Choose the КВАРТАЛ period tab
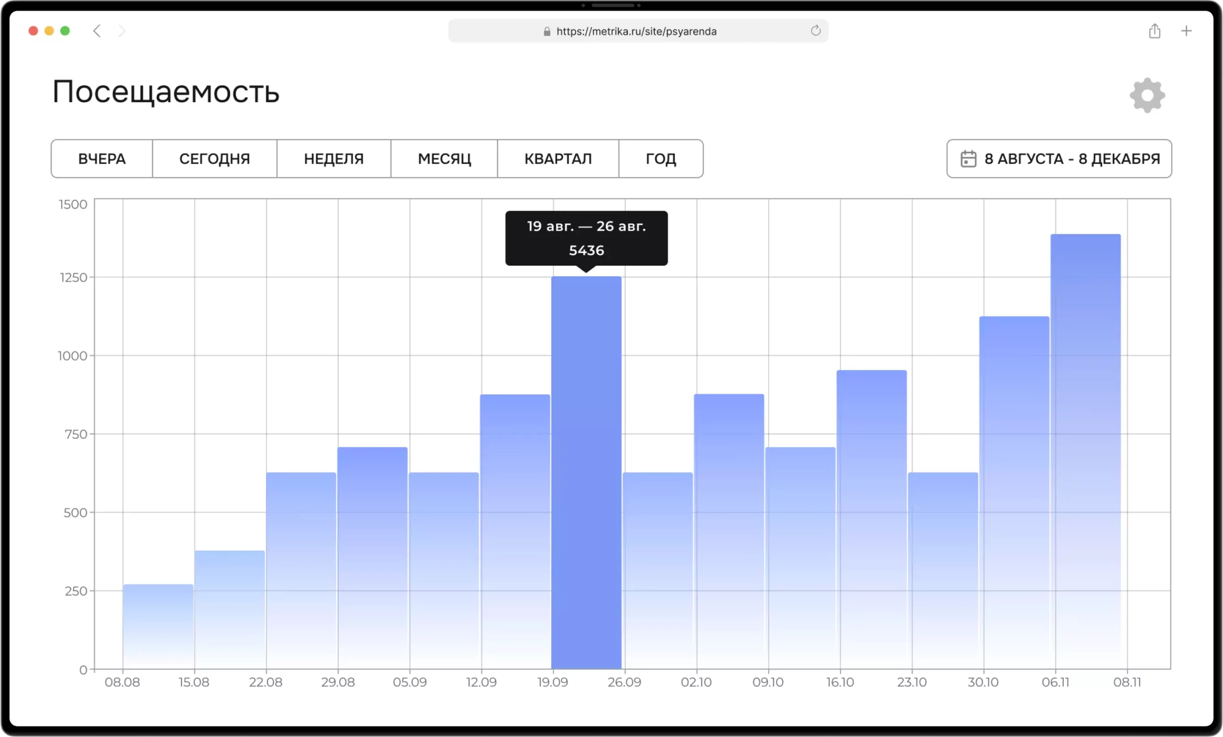 (558, 159)
